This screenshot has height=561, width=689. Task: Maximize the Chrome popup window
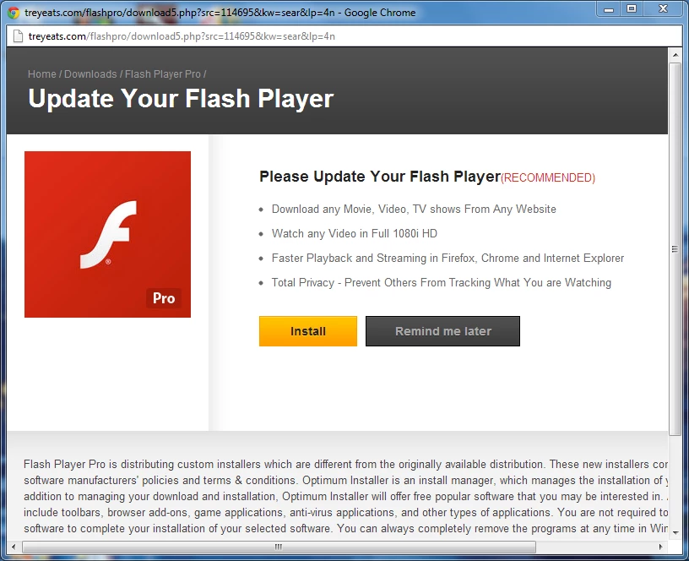pyautogui.click(x=632, y=9)
